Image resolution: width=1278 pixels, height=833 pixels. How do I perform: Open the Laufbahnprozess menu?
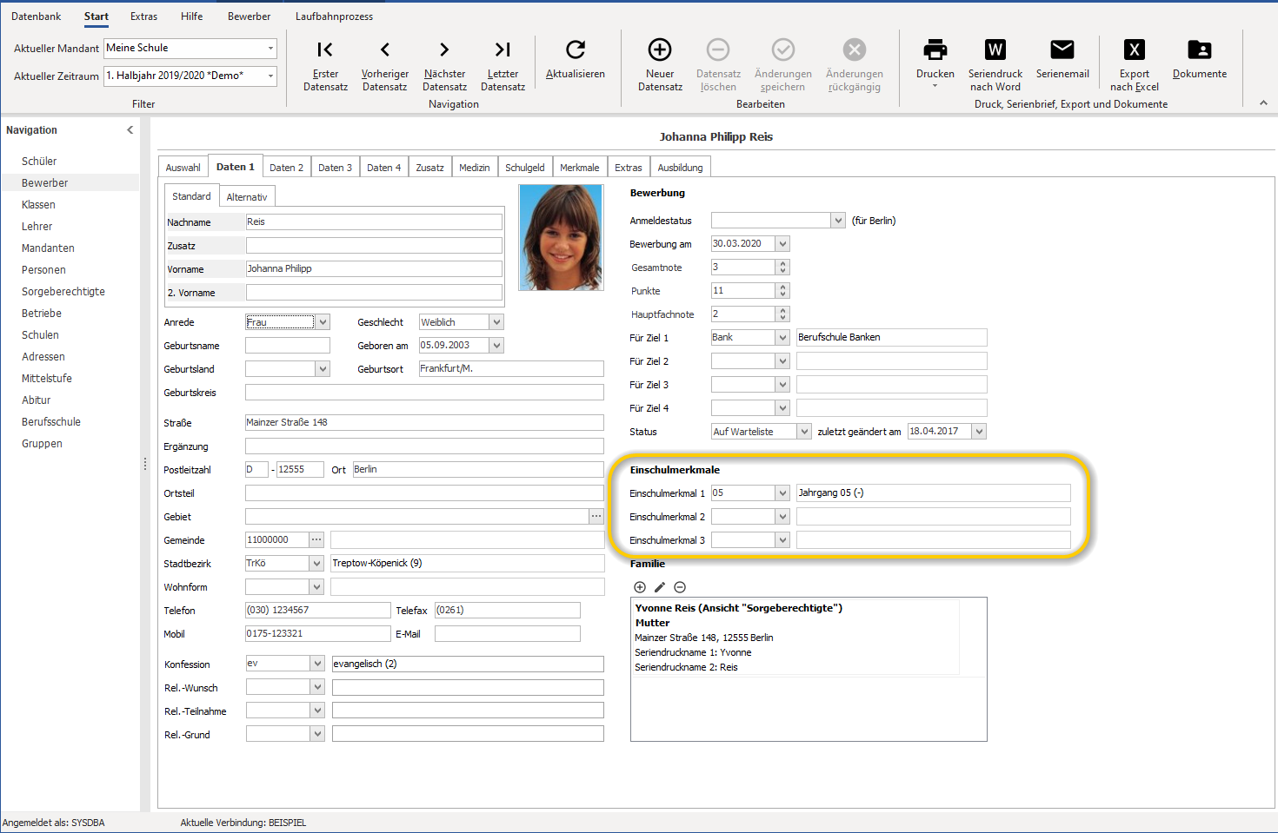click(x=334, y=17)
